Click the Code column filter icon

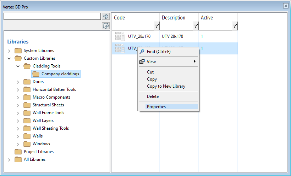157,26
